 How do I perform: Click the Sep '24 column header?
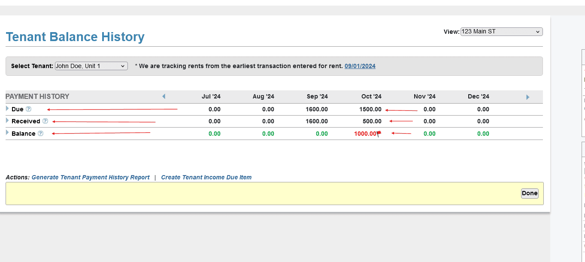[x=317, y=97]
